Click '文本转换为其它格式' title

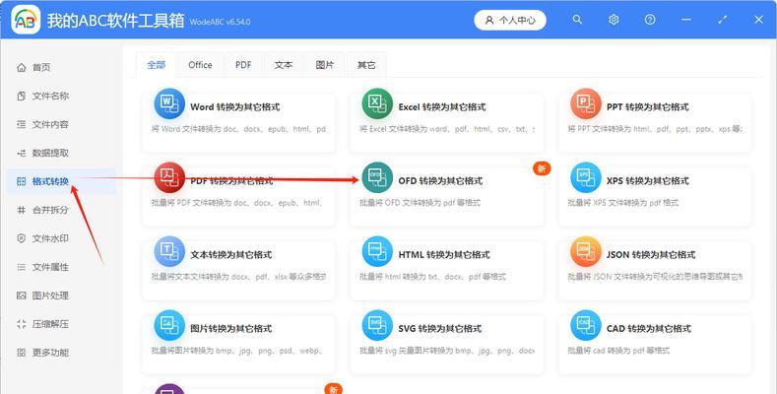[230, 255]
